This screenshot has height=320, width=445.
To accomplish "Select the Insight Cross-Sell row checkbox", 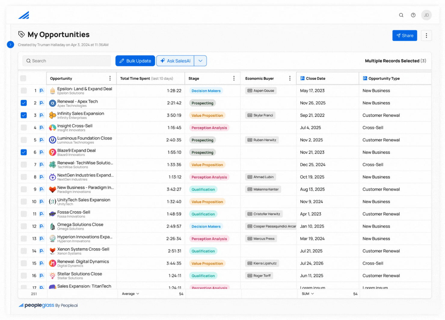I will coord(23,128).
